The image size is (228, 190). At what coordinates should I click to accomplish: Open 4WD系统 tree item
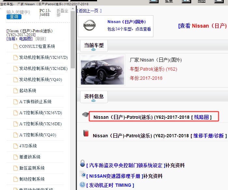pyautogui.click(x=28, y=146)
